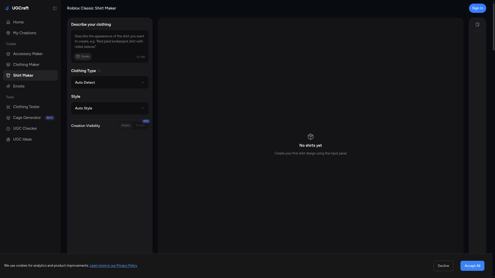This screenshot has width=495, height=278.
Task: Open the prompt Guide button
Action: tap(83, 57)
